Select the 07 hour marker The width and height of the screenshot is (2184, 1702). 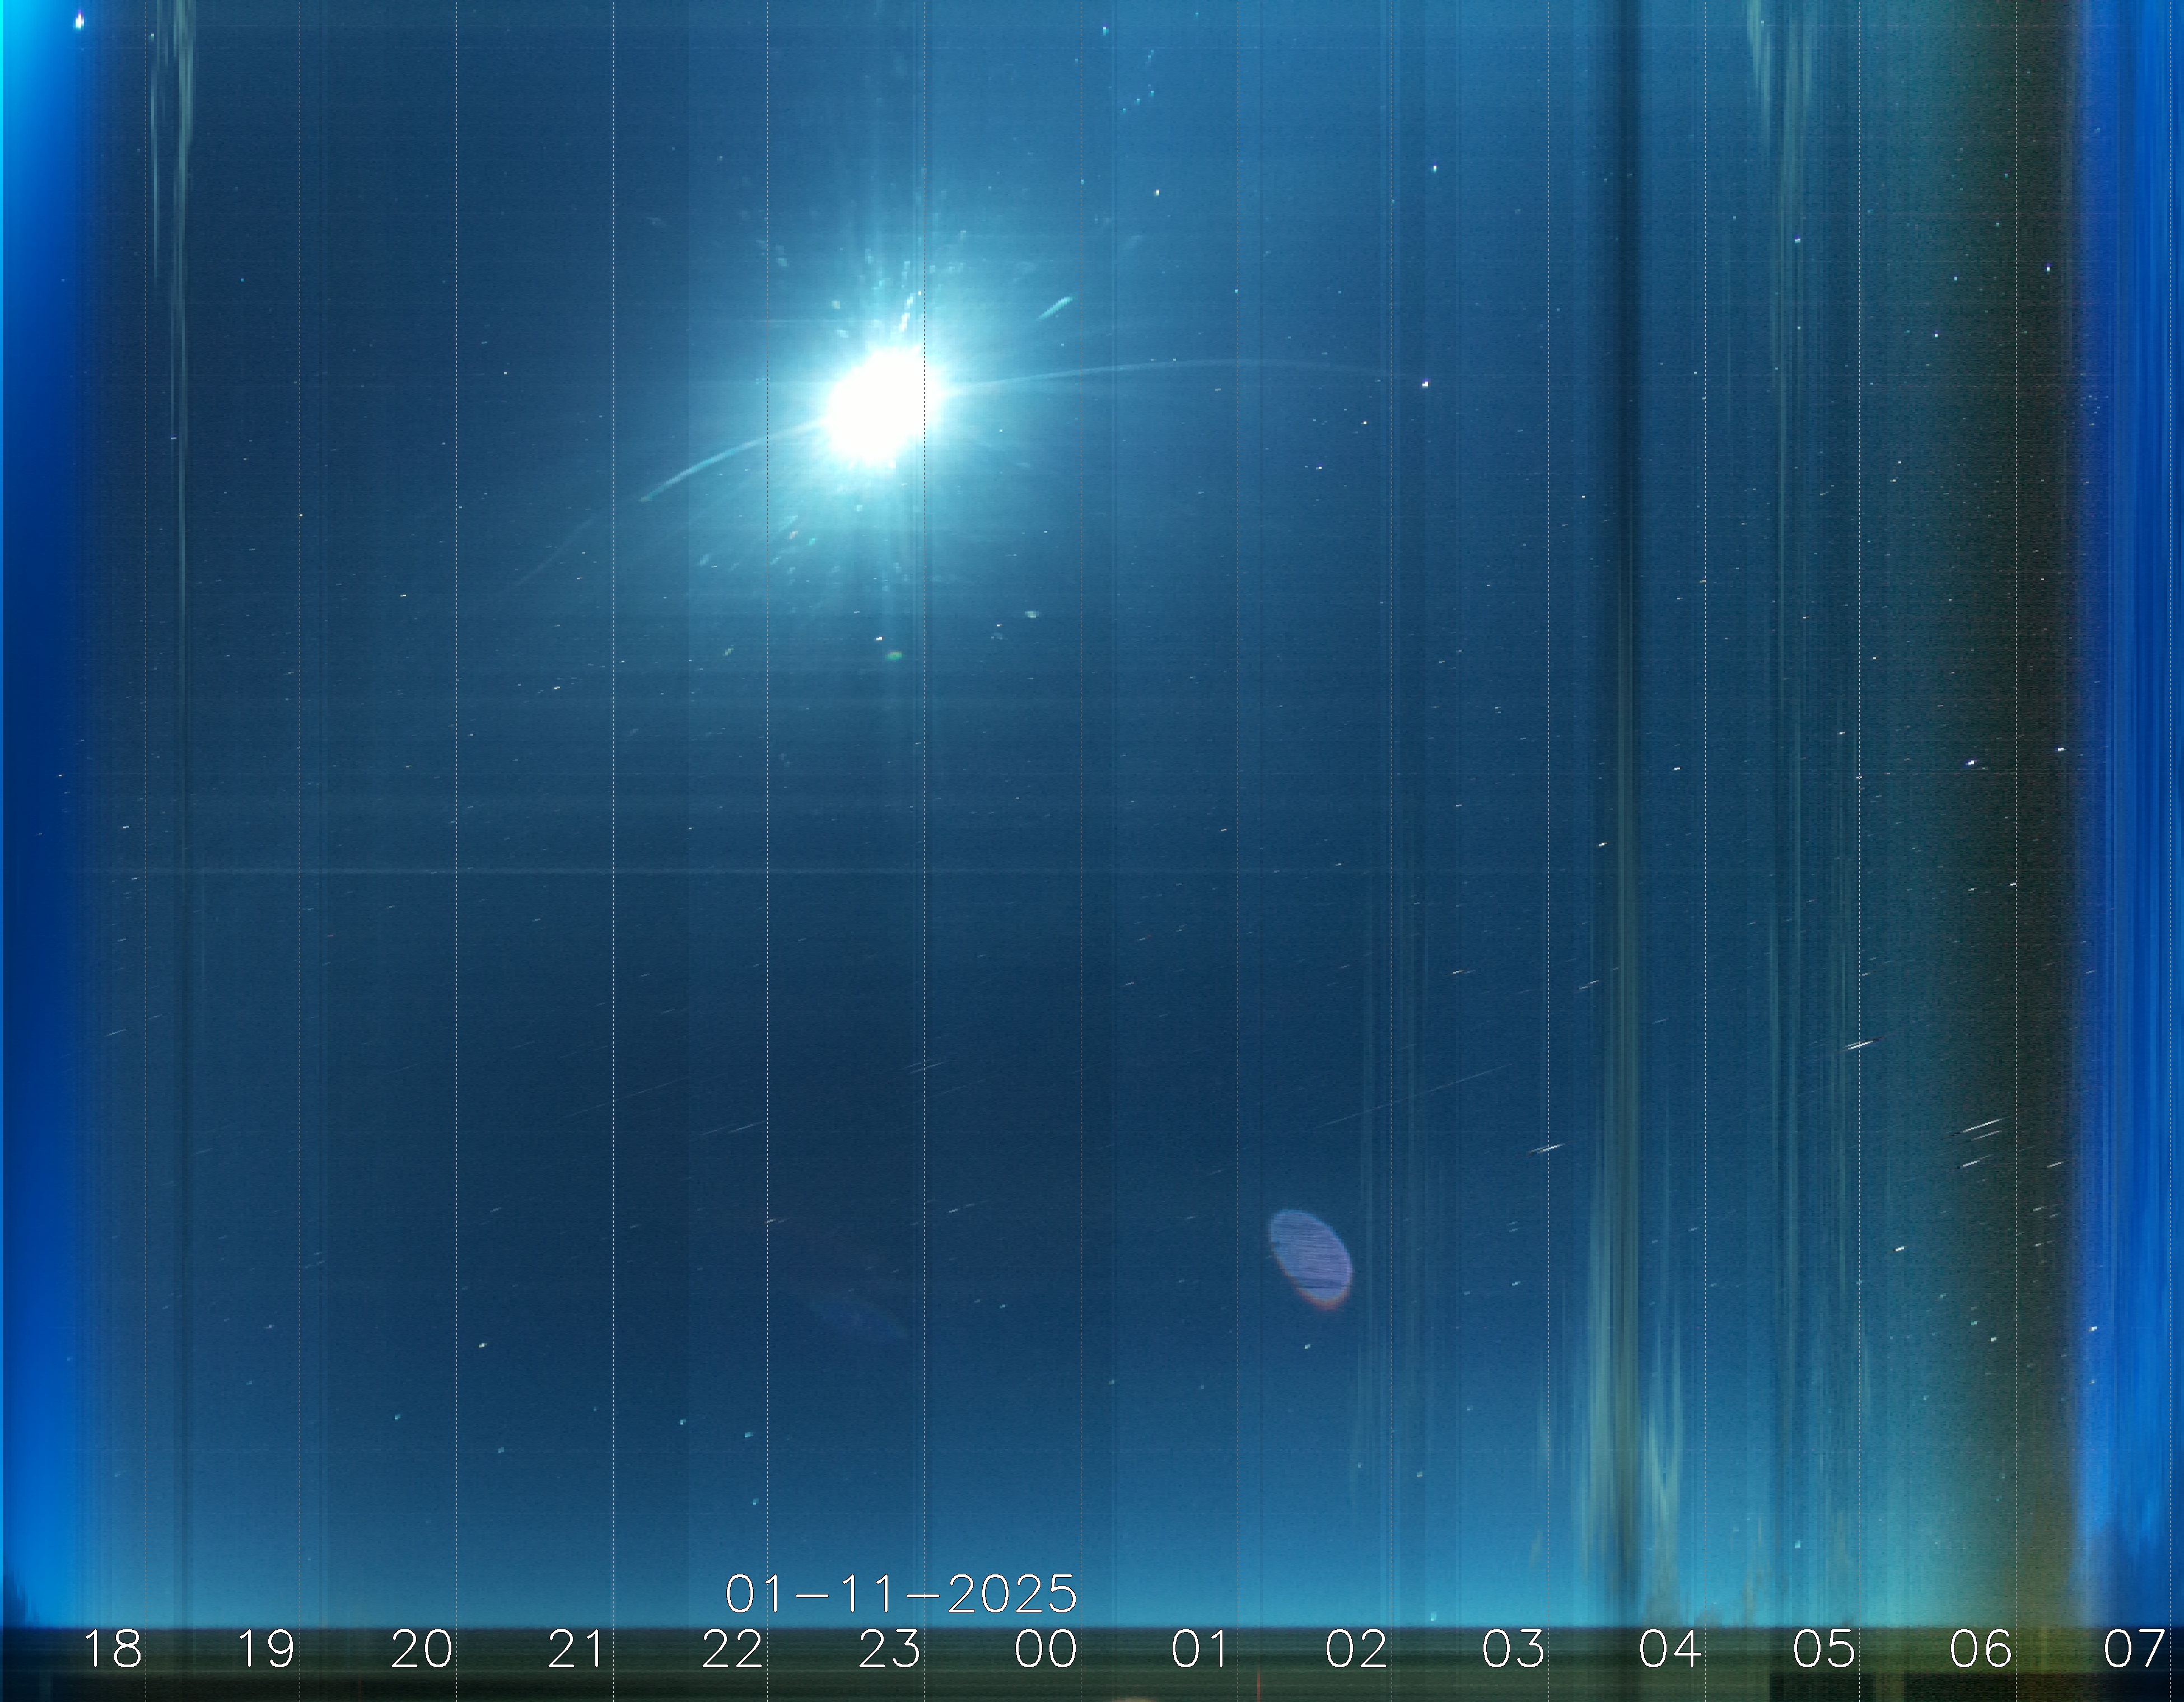tap(2134, 1649)
